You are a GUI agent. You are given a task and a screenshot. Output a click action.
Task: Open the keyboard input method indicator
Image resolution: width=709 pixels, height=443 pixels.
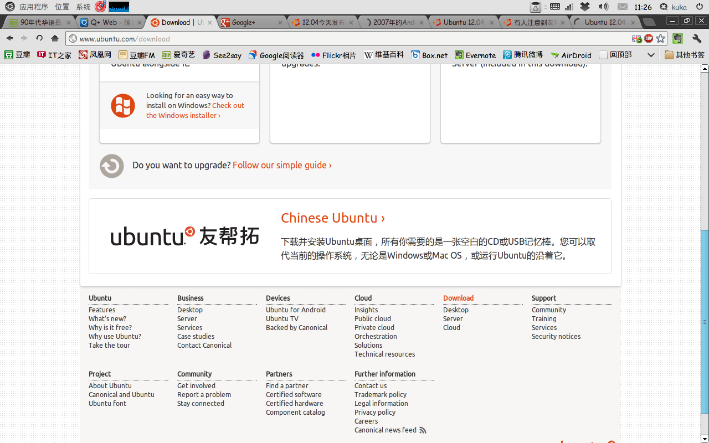[555, 7]
